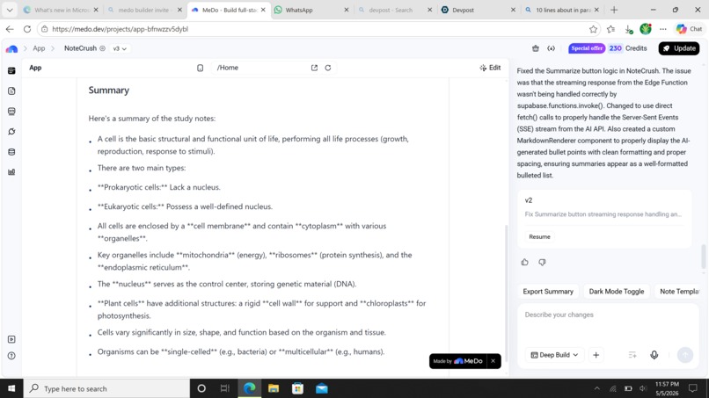This screenshot has height=398, width=709.
Task: Give thumbs down to the response
Action: [542, 262]
